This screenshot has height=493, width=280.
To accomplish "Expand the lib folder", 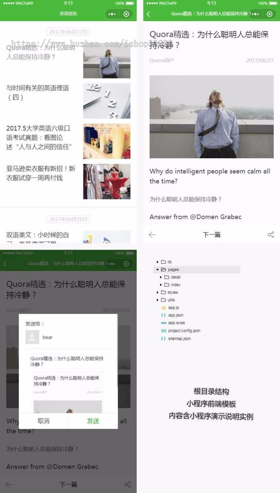I will tap(157, 262).
